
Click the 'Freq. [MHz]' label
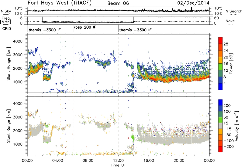[x=5, y=20]
